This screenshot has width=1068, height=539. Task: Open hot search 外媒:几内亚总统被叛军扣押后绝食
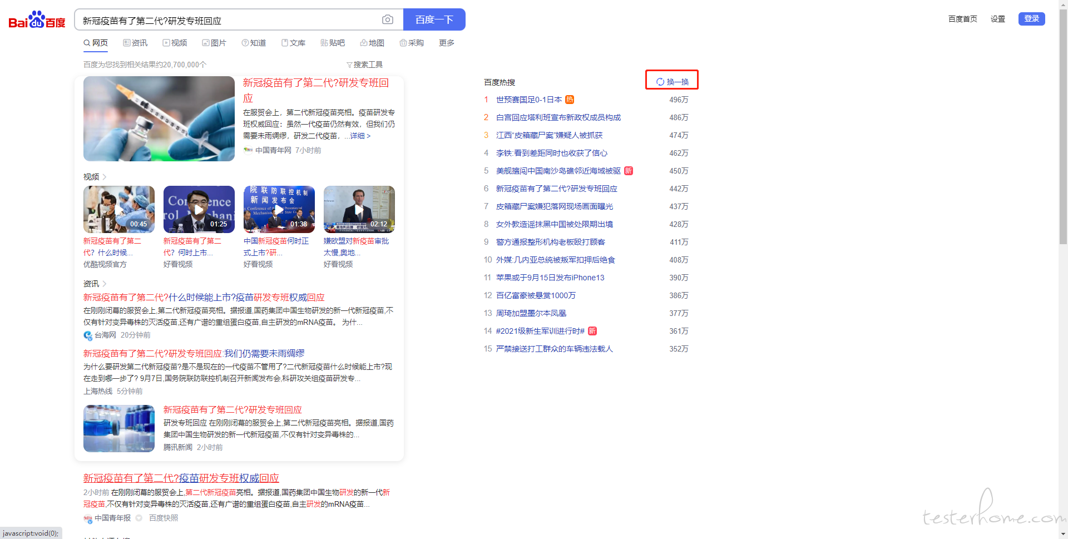[556, 260]
